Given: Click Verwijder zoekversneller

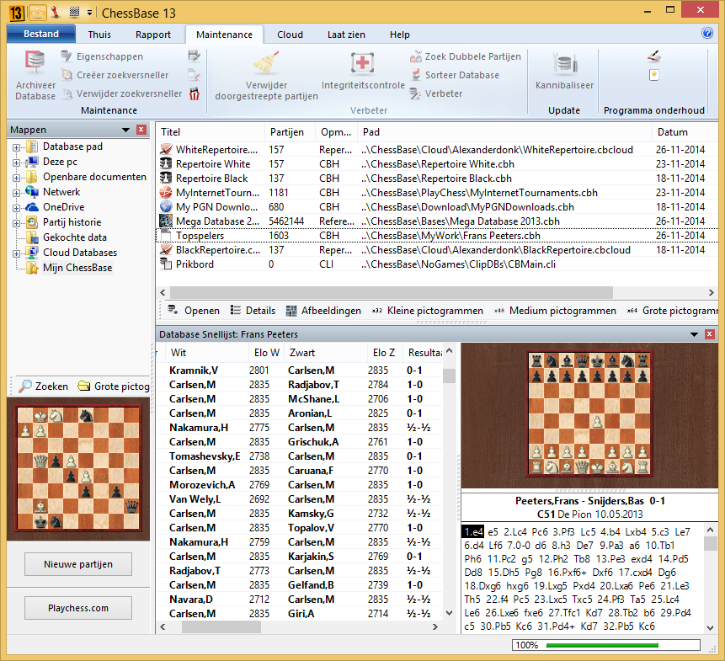Looking at the screenshot, I should (x=122, y=93).
